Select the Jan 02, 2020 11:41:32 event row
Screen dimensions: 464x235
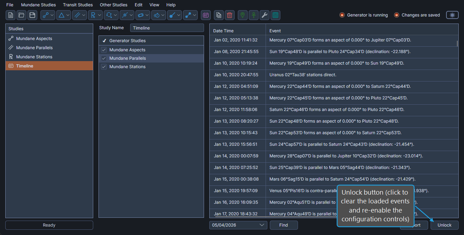click(x=333, y=40)
